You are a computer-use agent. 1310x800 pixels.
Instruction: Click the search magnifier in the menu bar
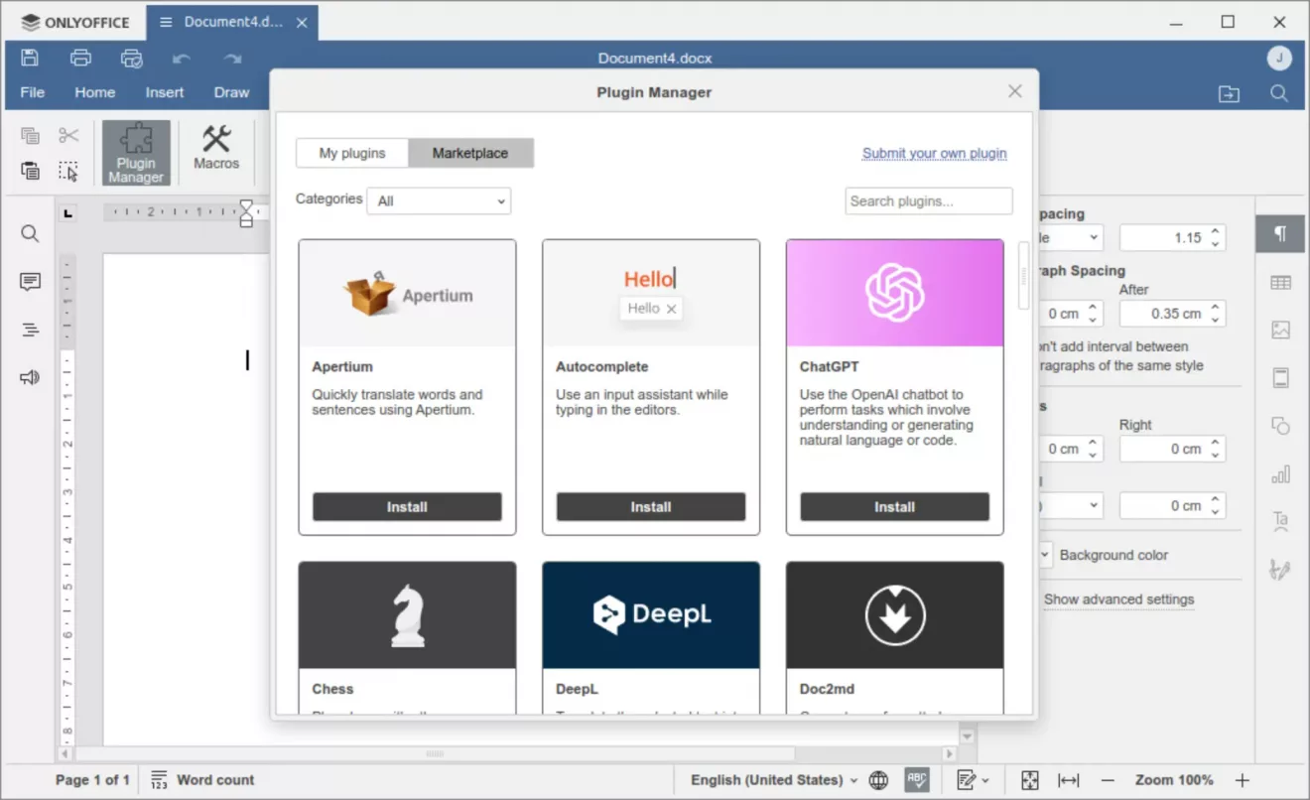click(x=1279, y=93)
